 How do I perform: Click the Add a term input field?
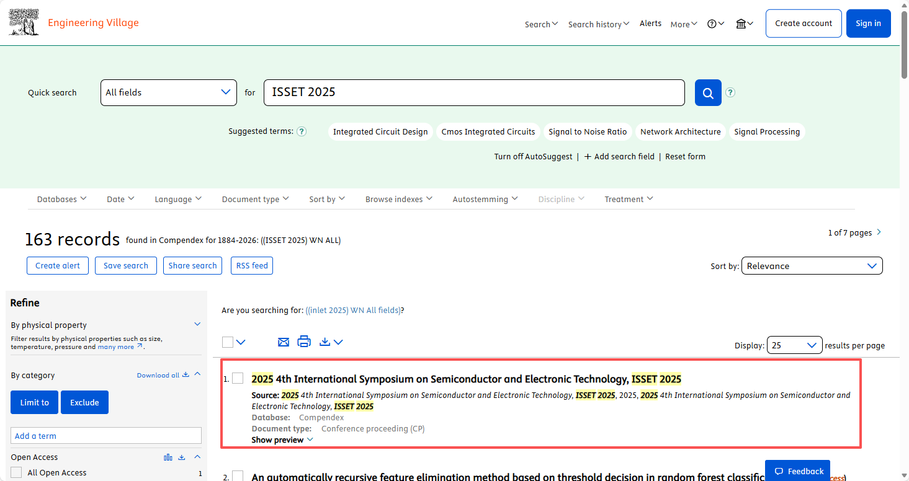(106, 436)
